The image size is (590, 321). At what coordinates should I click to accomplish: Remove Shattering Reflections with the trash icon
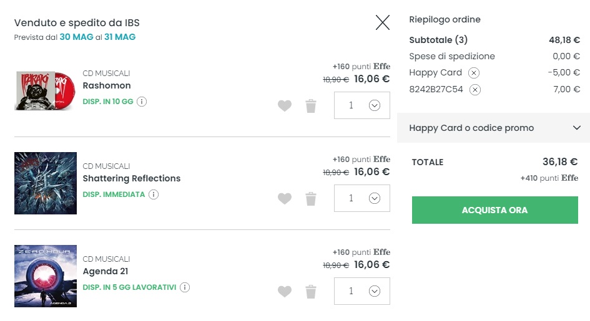tap(311, 199)
